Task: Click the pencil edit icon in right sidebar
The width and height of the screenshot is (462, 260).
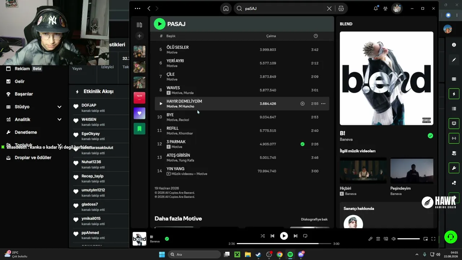Action: pos(454,60)
